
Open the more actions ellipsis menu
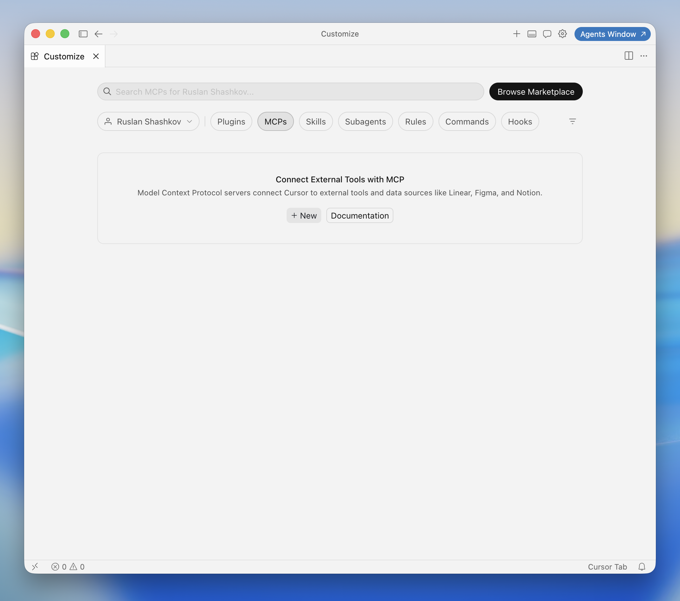pyautogui.click(x=643, y=56)
